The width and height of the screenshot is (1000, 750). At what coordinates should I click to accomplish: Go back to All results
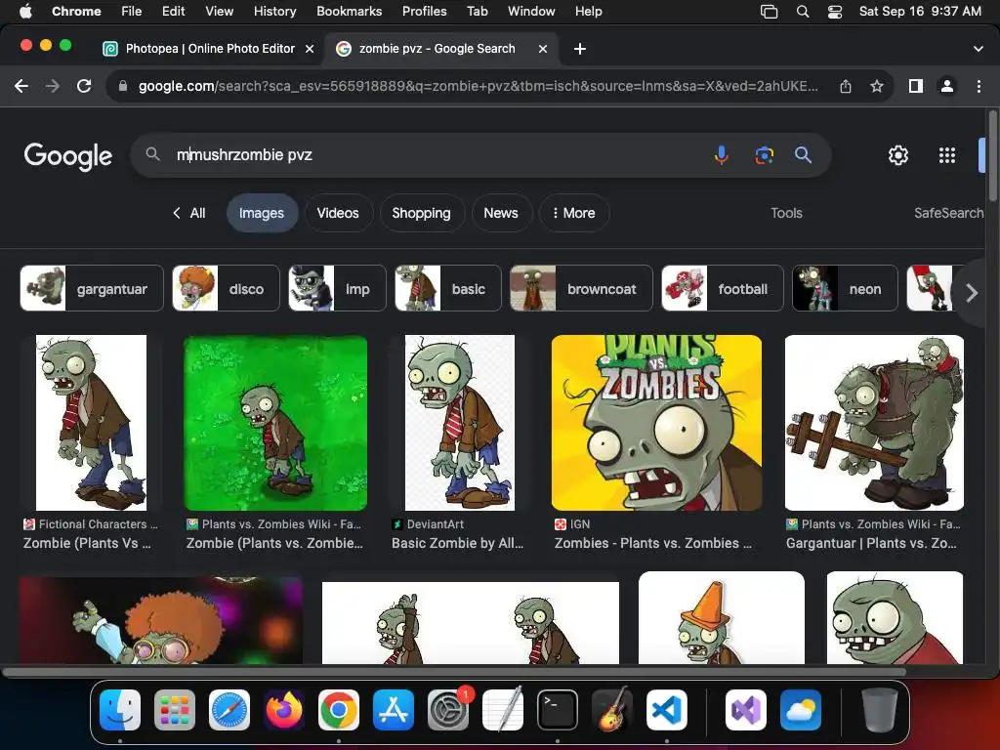point(188,213)
